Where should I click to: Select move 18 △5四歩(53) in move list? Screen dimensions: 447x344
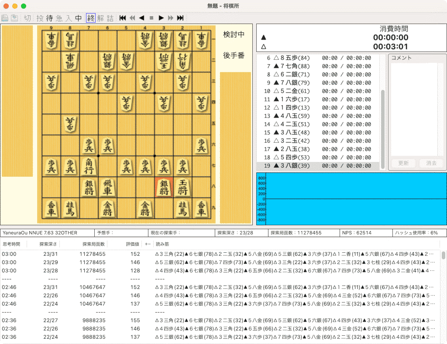318,157
